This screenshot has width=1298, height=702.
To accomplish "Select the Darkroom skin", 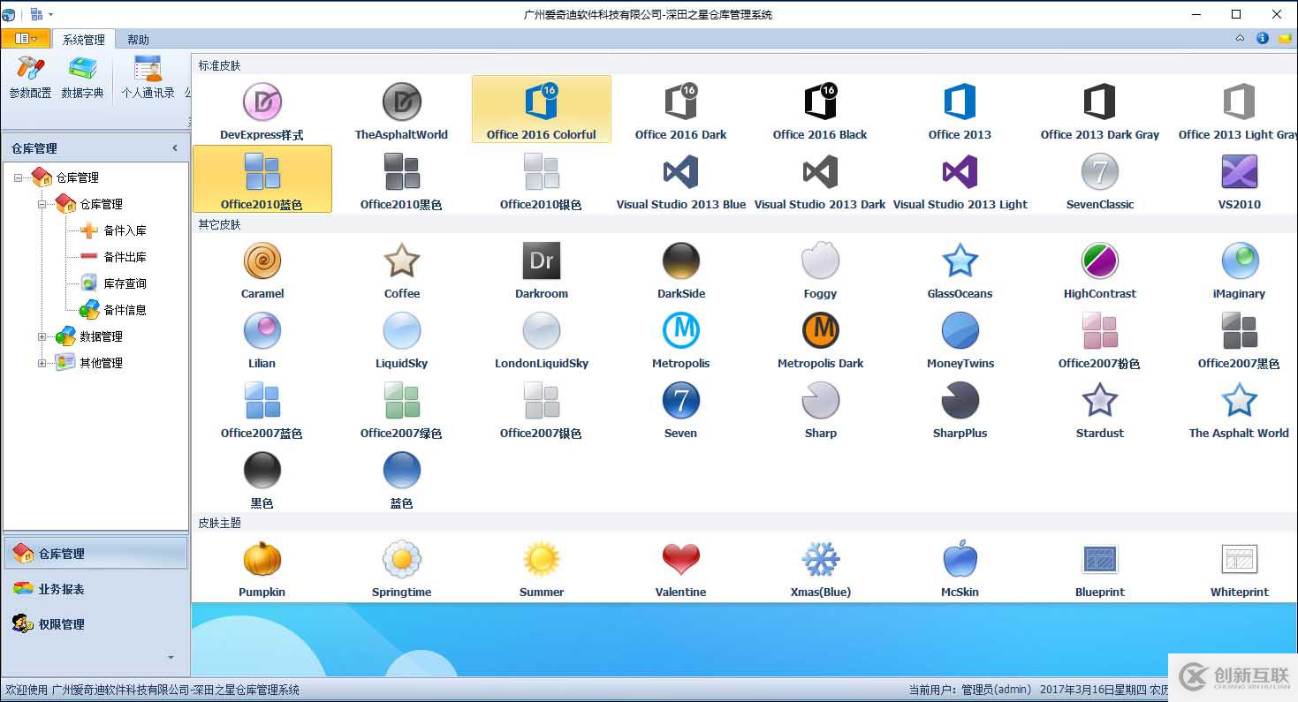I will point(541,268).
